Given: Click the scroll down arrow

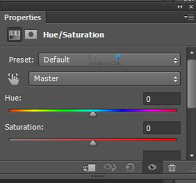Looking at the screenshot, I should tap(192, 156).
